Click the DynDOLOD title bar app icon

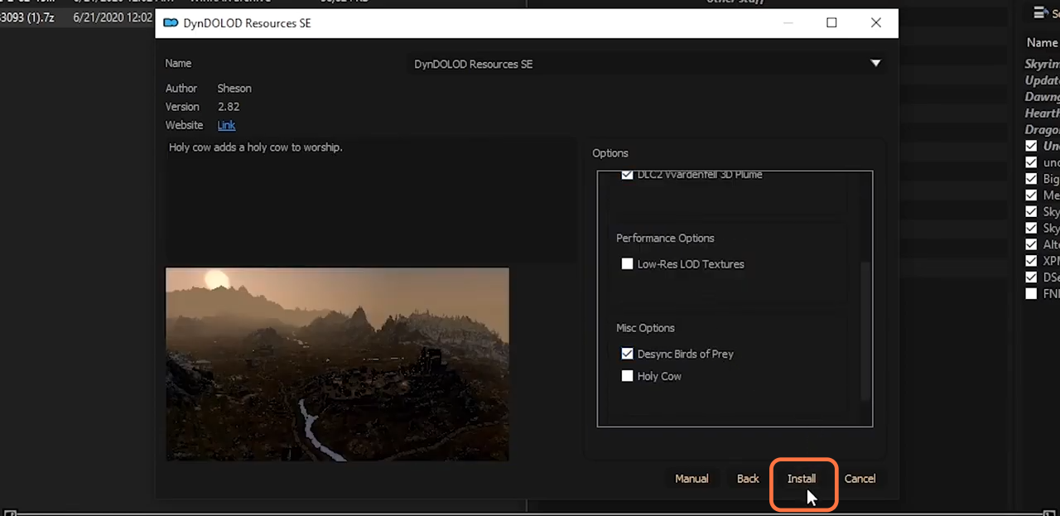coord(171,23)
